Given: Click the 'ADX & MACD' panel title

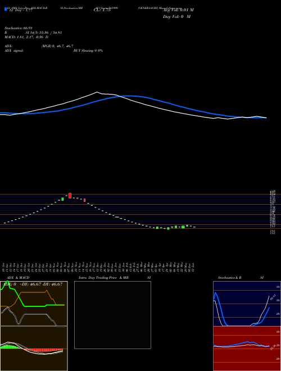Looking at the screenshot, I should pyautogui.click(x=18, y=278).
